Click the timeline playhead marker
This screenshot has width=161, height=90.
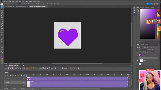point(27,75)
